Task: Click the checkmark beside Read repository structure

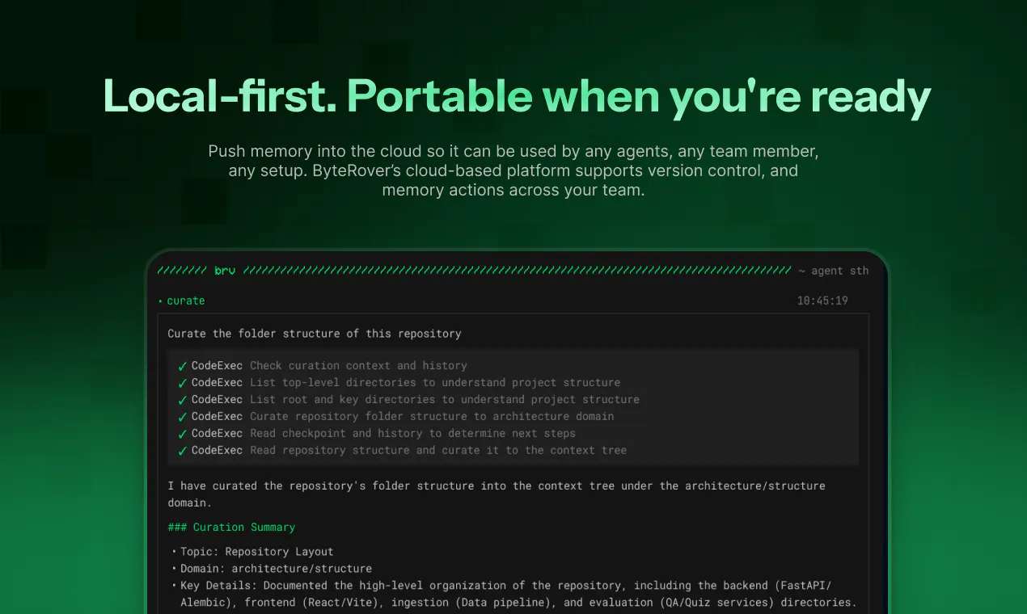Action: (x=183, y=451)
